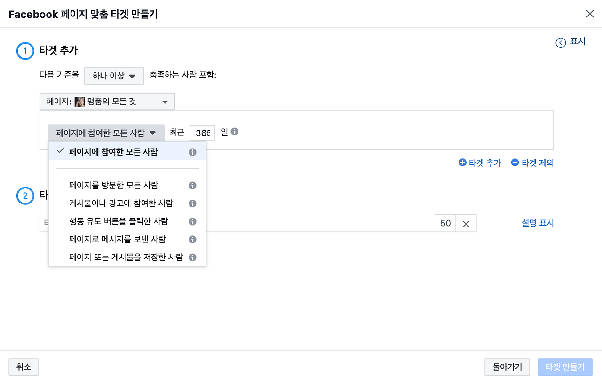Click the 돌아가기 button
Screen dimensions: 602x383
click(x=507, y=367)
